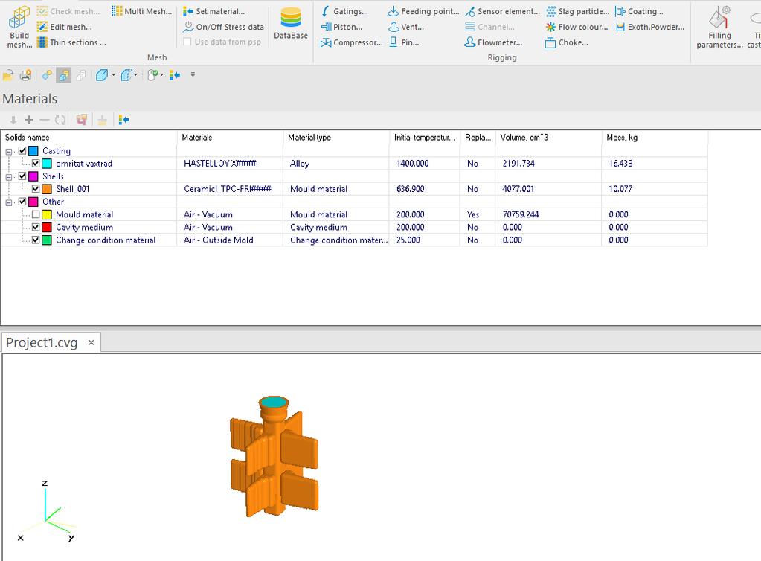Close the Project1.cvg tab
Screen dimensions: 761x561
click(x=91, y=342)
